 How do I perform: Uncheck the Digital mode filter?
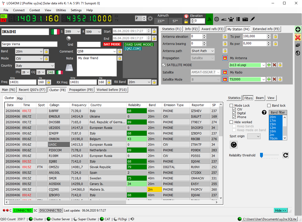(234, 113)
